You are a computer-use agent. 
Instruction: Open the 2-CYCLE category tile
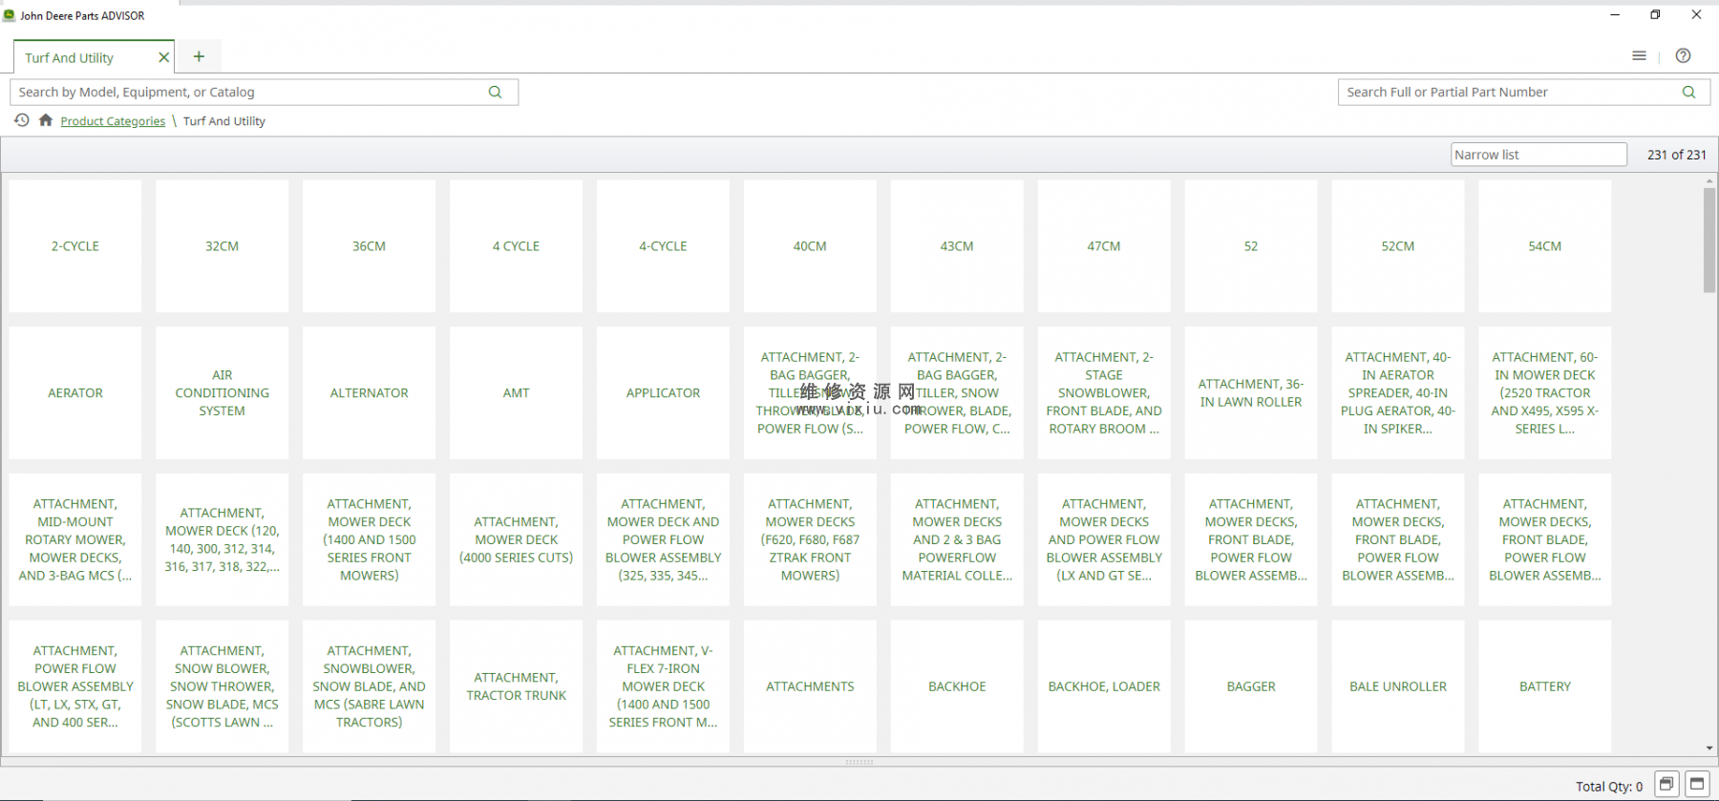tap(75, 246)
